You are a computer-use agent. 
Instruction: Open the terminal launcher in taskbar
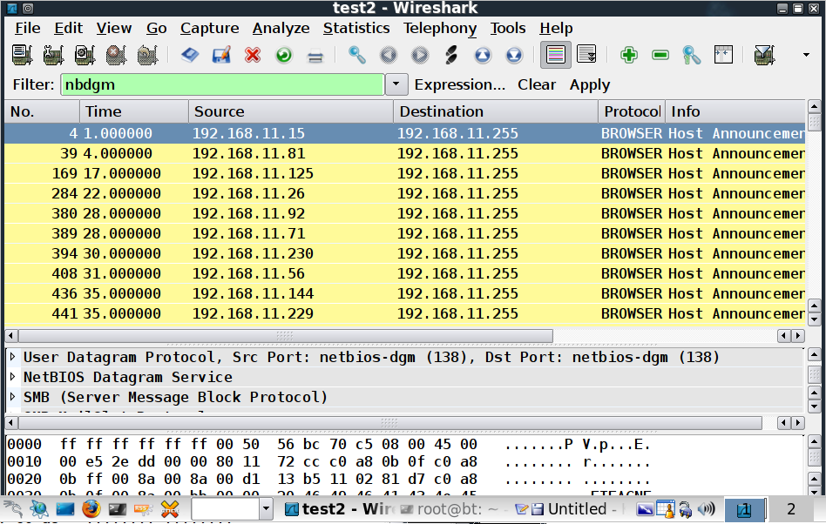pyautogui.click(x=117, y=508)
